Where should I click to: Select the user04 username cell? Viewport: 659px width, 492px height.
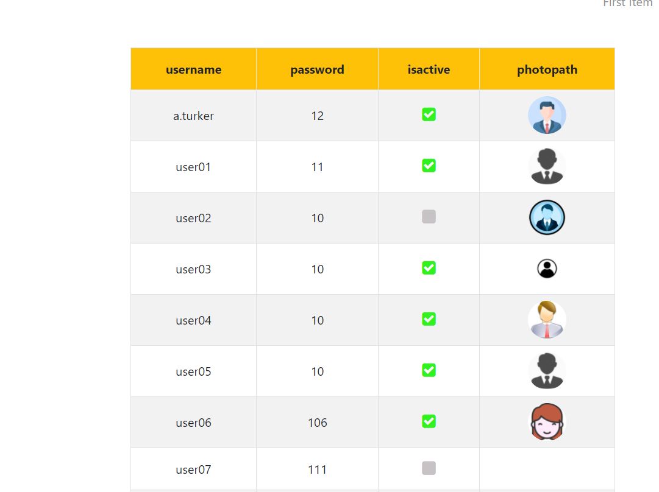click(193, 320)
